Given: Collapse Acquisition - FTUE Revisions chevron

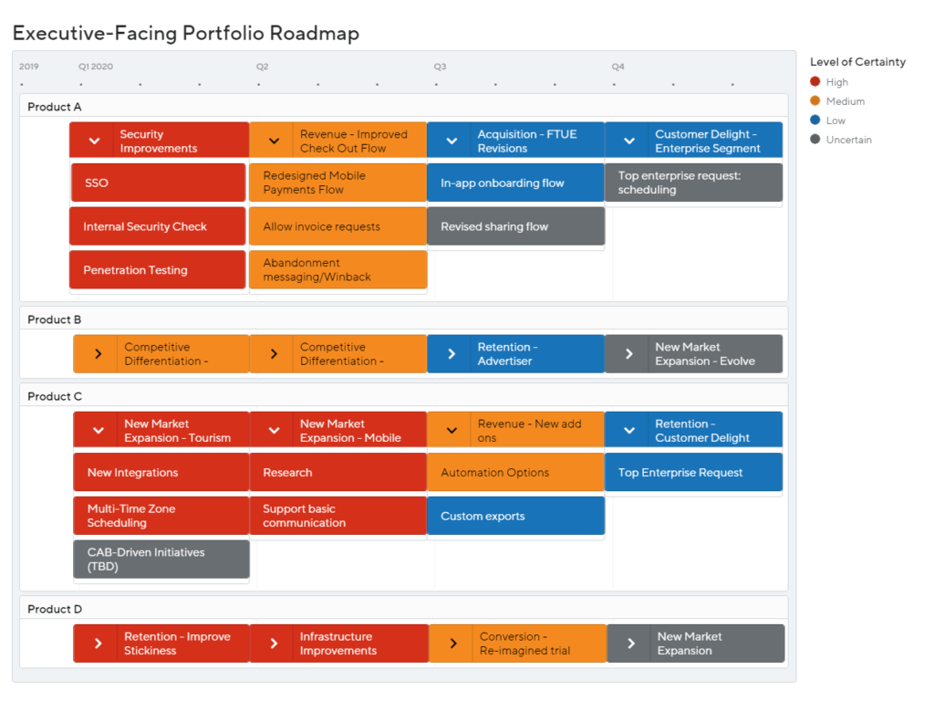Looking at the screenshot, I should (451, 141).
